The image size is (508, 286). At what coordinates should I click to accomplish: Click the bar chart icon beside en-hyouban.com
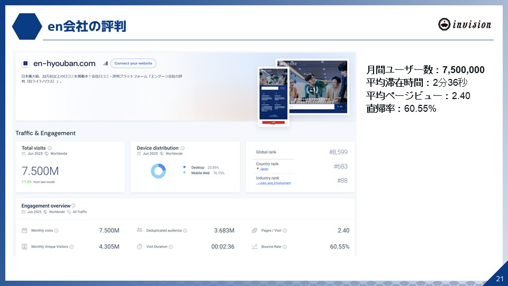click(x=105, y=63)
